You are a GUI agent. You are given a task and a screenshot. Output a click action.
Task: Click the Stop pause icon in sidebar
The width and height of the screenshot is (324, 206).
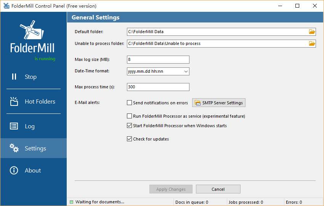(x=14, y=77)
